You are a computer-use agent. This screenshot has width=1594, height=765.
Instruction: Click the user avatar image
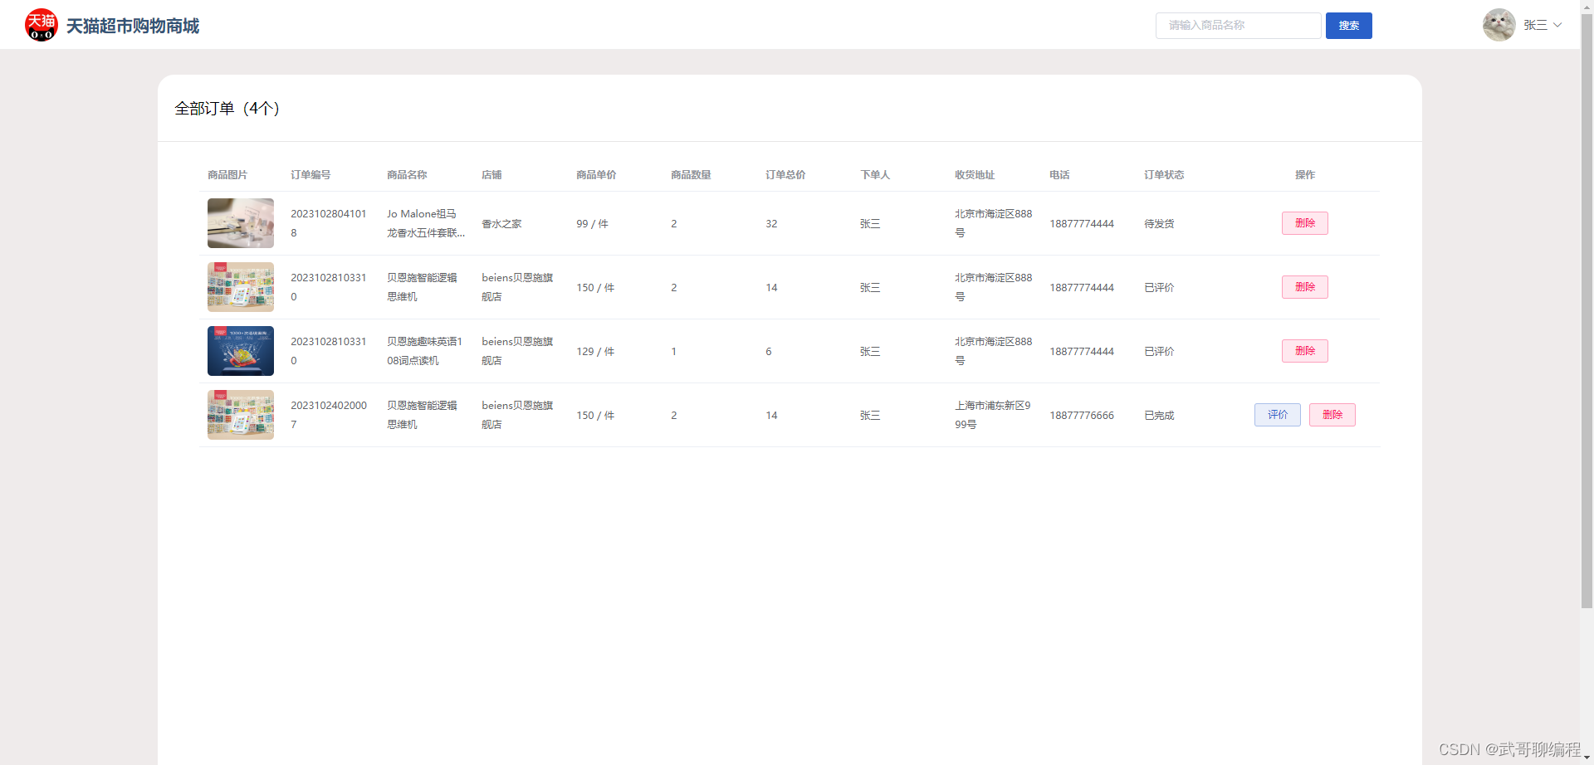(x=1499, y=25)
